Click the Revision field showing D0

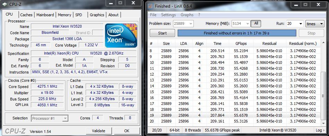[127, 66]
